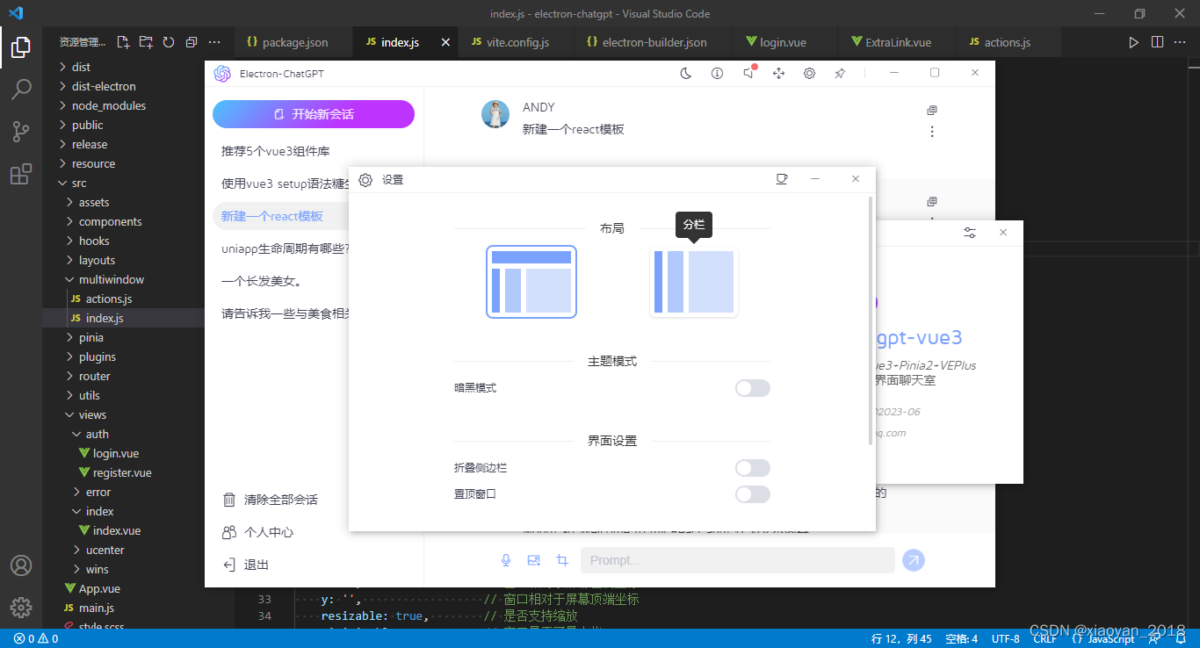
Task: Toggle the 暗黑模式 switch
Action: pos(753,388)
